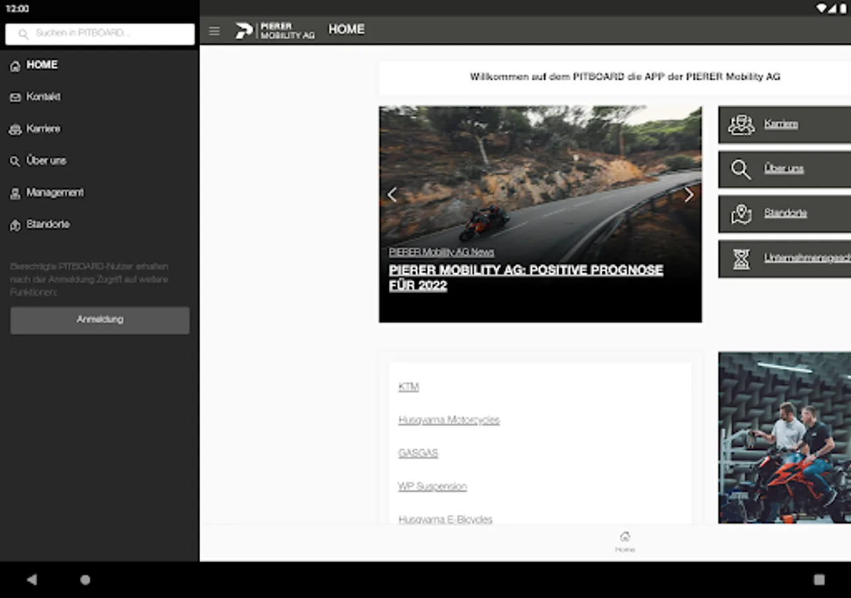
Task: Click the HOME title in the header
Action: tap(346, 30)
